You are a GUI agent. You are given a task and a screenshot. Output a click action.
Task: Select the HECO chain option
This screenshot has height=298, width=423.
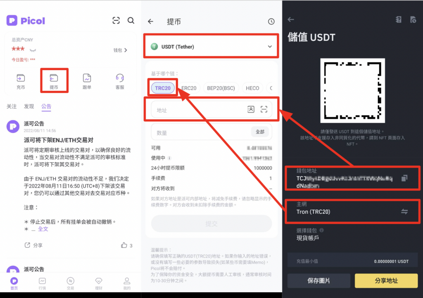pos(252,88)
